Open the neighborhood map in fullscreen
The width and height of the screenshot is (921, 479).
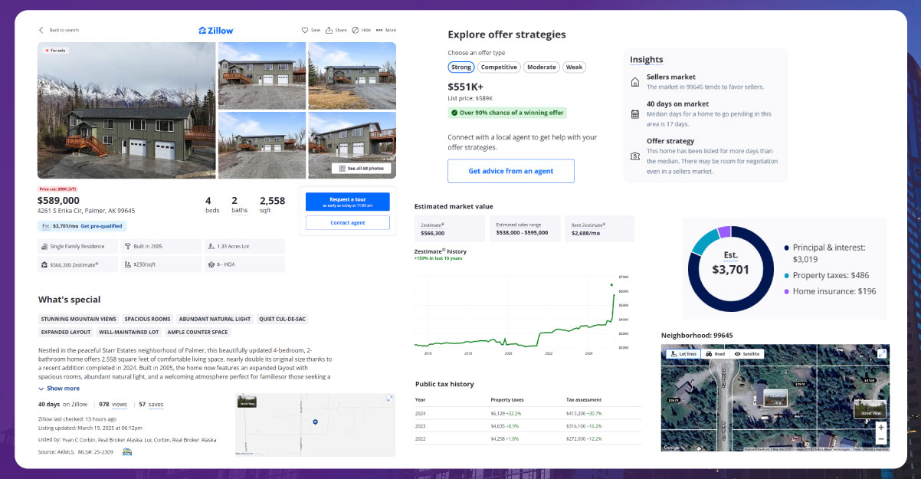click(x=881, y=353)
